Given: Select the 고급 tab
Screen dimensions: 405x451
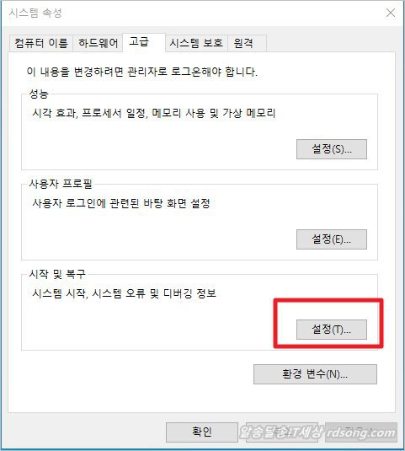Looking at the screenshot, I should (x=144, y=42).
